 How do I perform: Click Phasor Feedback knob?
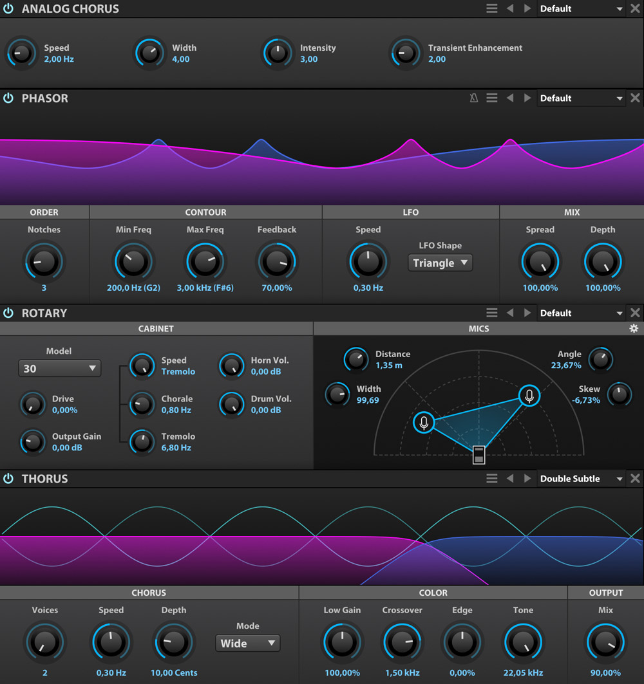pos(277,262)
